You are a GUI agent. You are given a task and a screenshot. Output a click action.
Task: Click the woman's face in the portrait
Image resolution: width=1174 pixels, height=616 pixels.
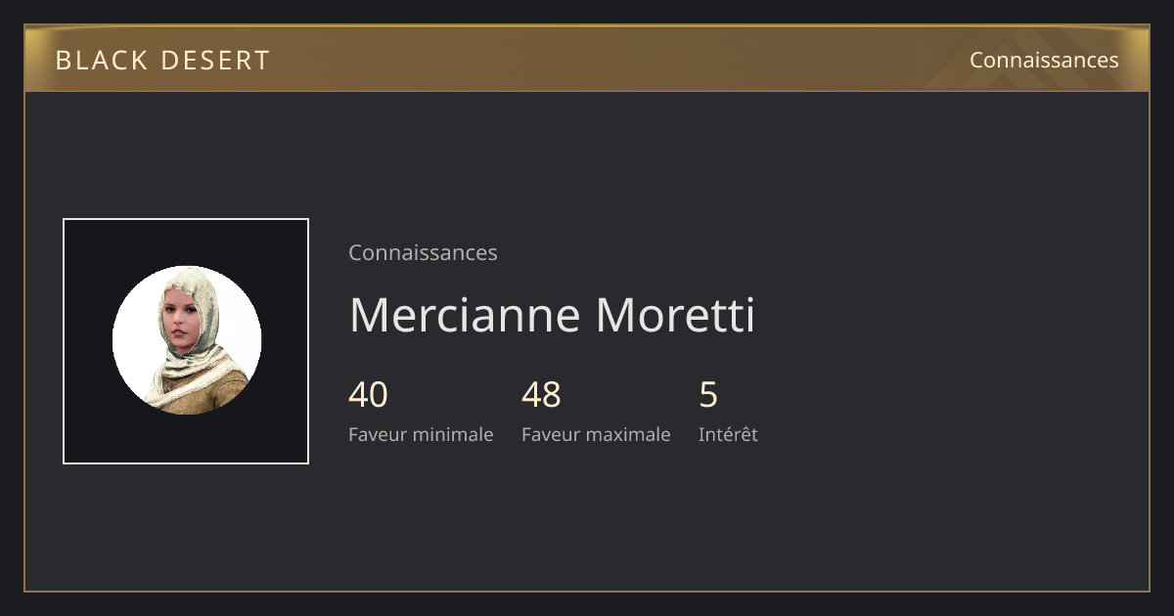(x=179, y=322)
